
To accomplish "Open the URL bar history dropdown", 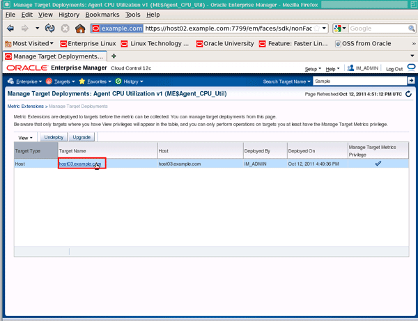I will pos(324,29).
